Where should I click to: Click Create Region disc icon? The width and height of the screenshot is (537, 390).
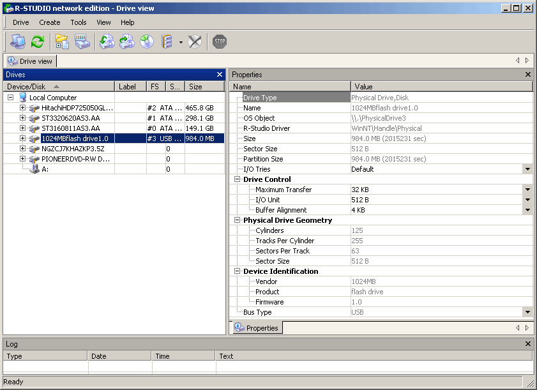pos(147,41)
